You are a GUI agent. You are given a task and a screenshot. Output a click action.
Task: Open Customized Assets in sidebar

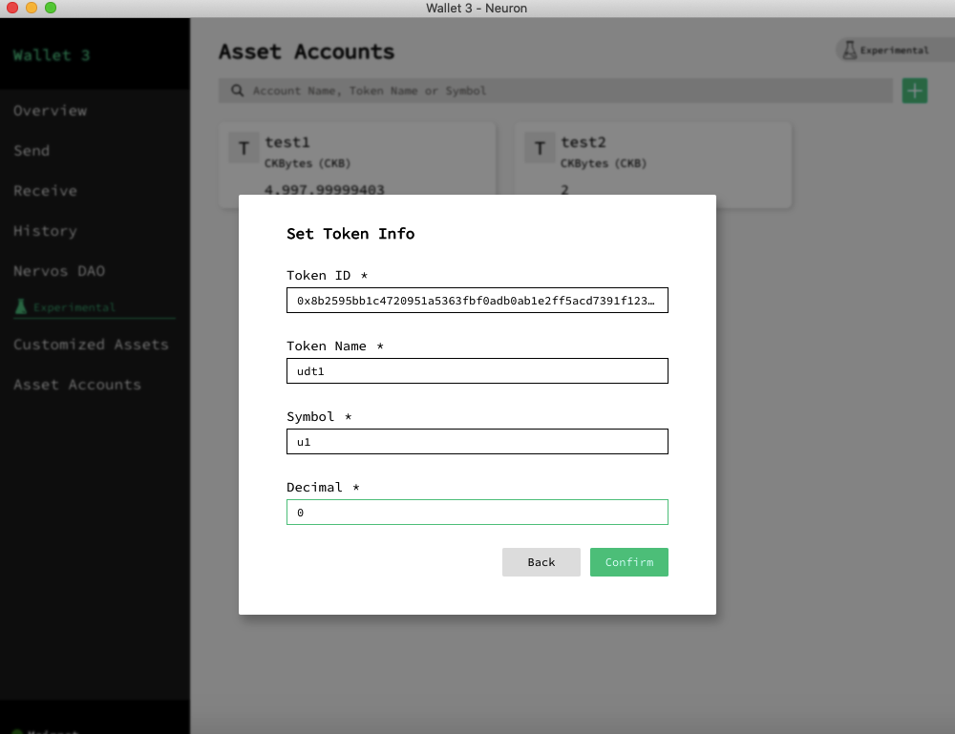pyautogui.click(x=91, y=345)
